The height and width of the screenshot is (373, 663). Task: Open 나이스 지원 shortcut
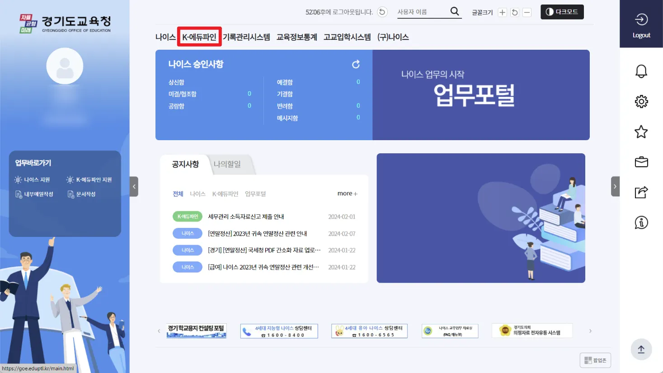32,179
